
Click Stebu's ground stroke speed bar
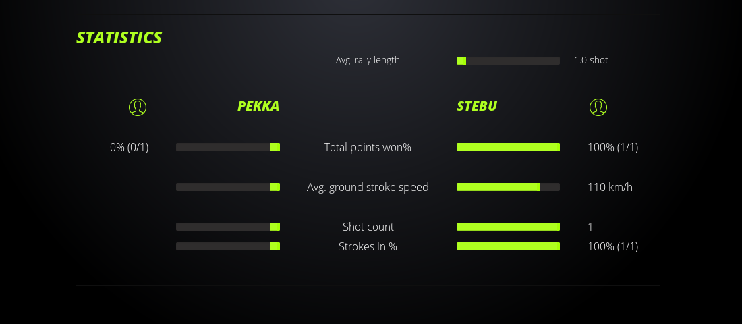pos(508,187)
